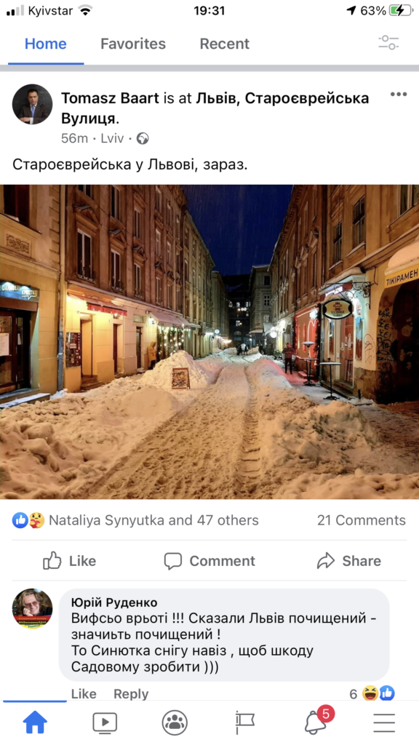Open the Watch video icon
This screenshot has height=745, width=419.
coord(105,723)
